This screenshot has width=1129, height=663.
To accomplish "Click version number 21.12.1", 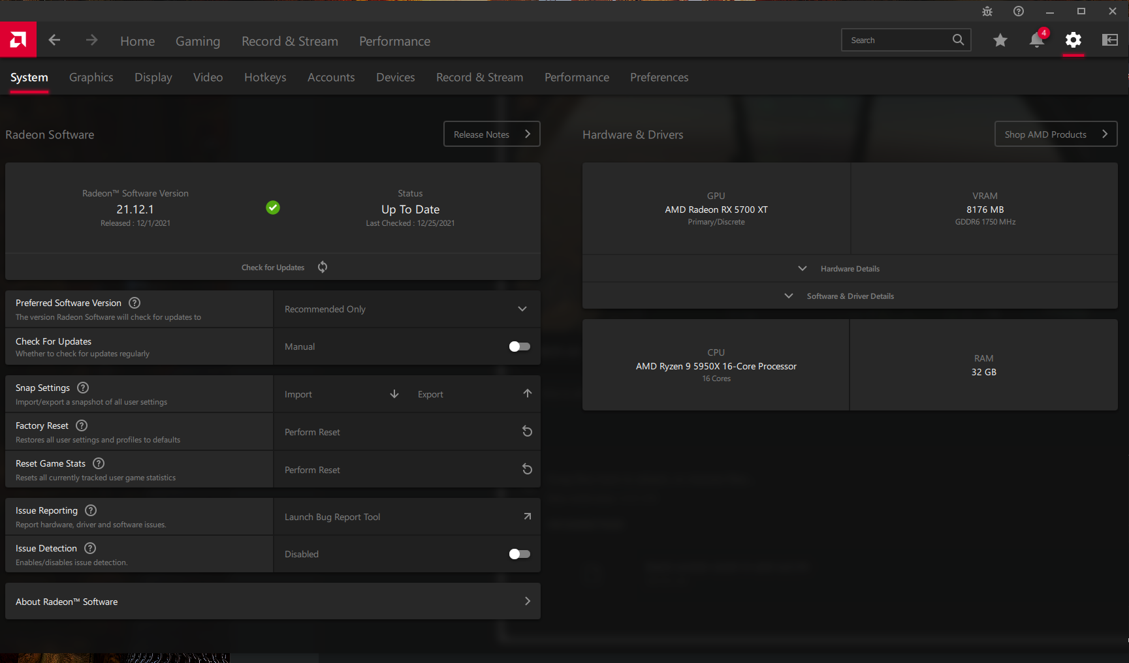I will [x=135, y=209].
